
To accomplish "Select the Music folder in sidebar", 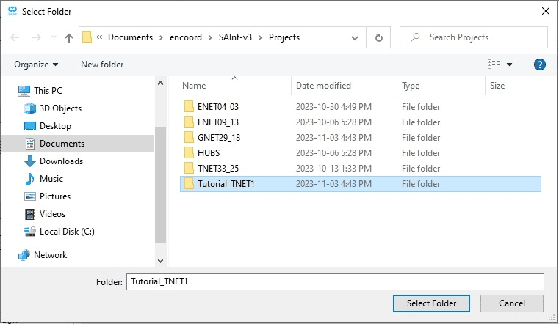I will coord(51,179).
